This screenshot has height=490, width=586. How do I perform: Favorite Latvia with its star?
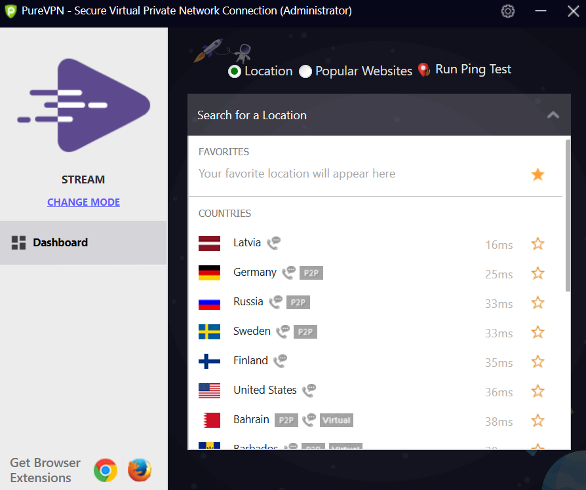tap(537, 244)
